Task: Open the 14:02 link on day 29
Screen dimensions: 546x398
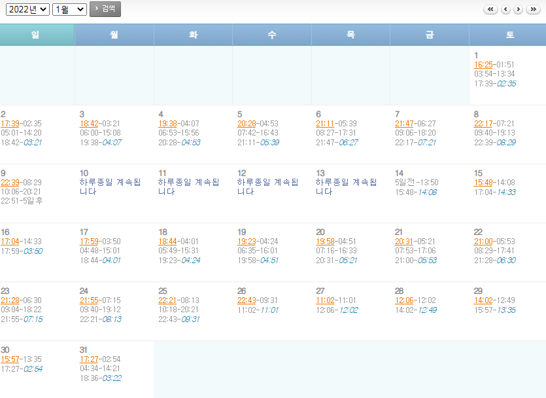Action: [x=483, y=300]
